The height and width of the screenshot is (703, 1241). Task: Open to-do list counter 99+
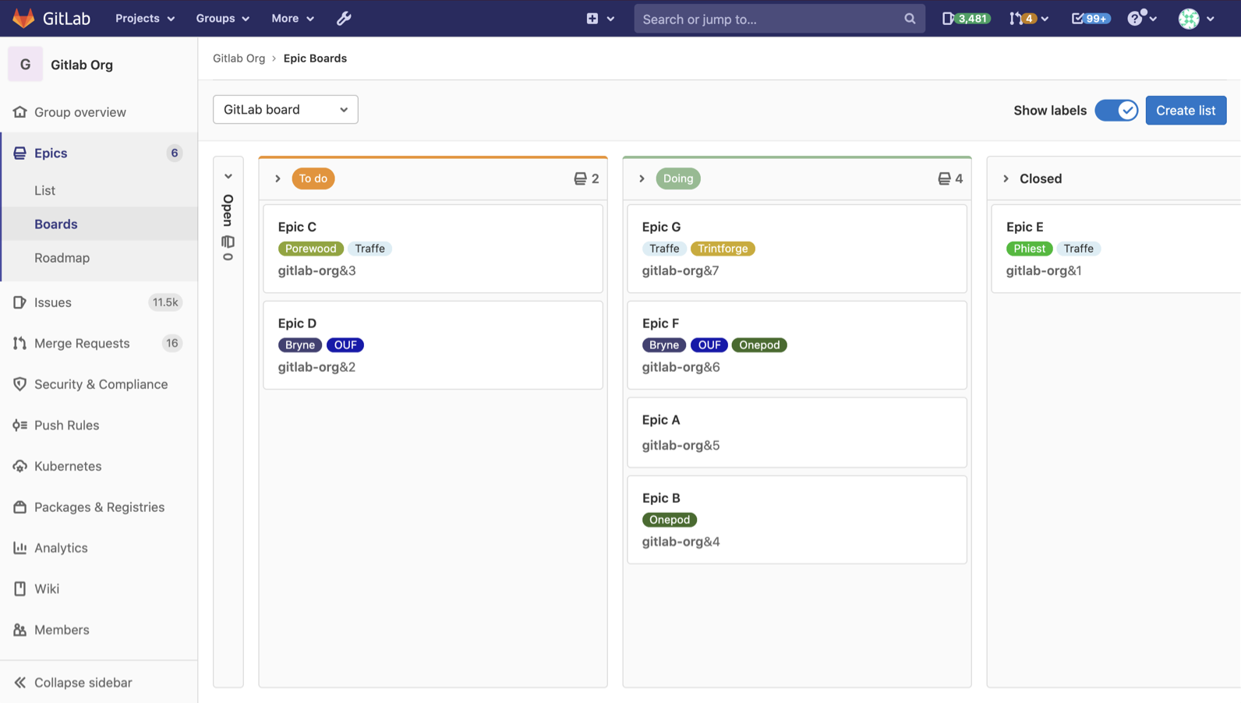[x=1091, y=19]
